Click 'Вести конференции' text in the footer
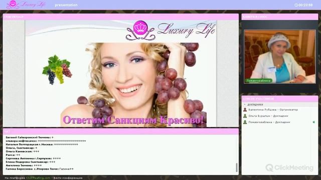The height and width of the screenshot is (180, 321). pos(68,178)
